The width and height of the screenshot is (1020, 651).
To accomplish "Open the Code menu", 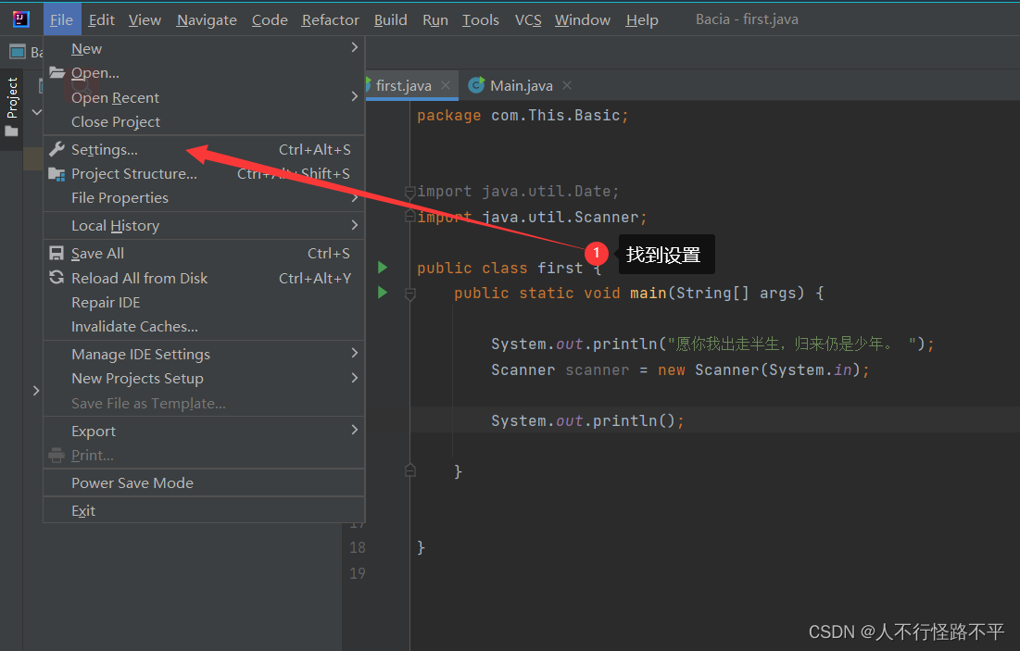I will coord(270,20).
